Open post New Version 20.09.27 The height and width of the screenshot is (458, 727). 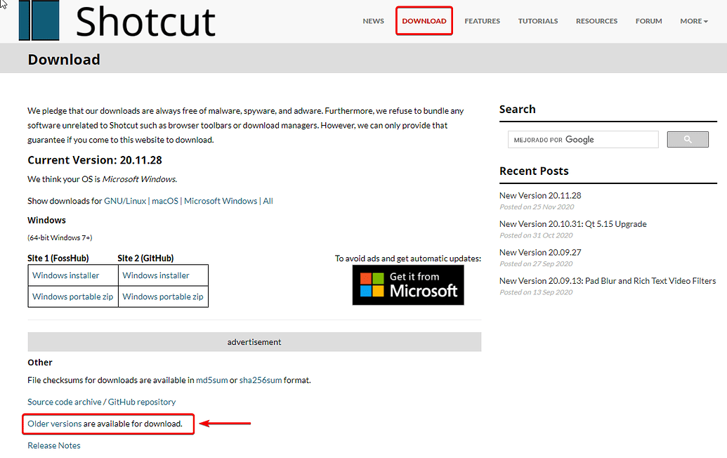[540, 253]
